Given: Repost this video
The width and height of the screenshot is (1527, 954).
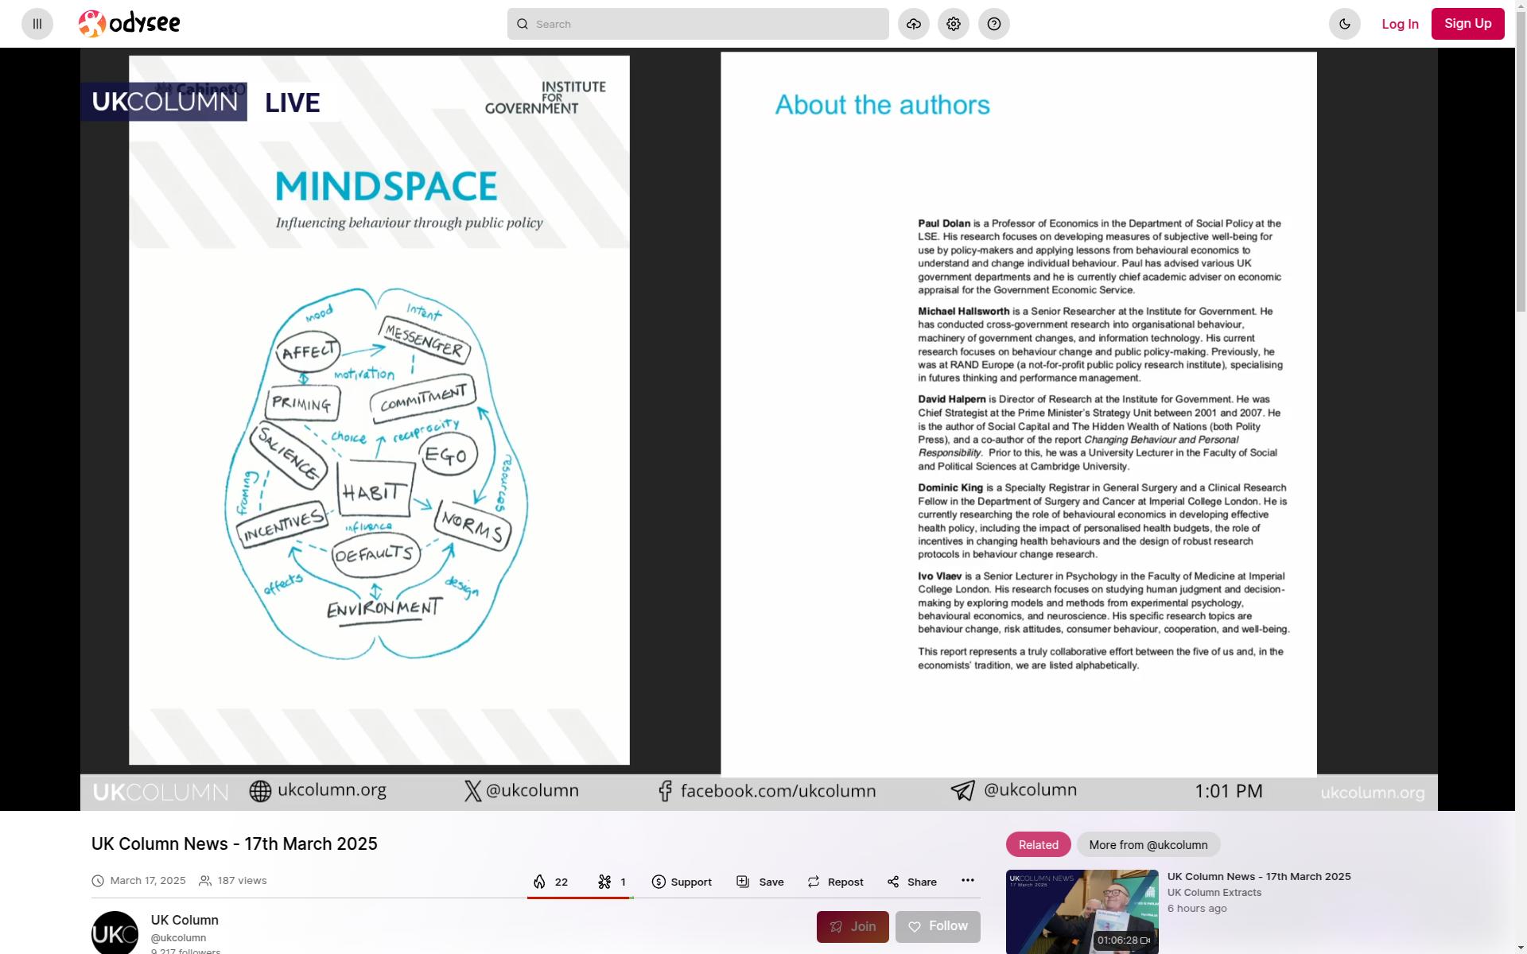Looking at the screenshot, I should pyautogui.click(x=835, y=882).
